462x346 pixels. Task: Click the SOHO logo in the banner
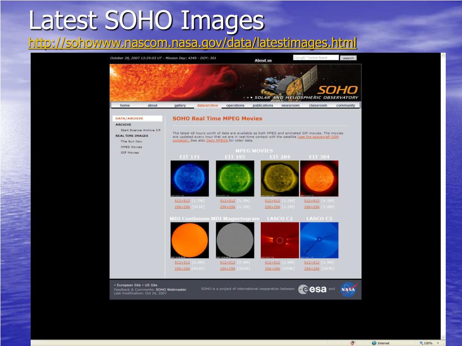point(337,90)
